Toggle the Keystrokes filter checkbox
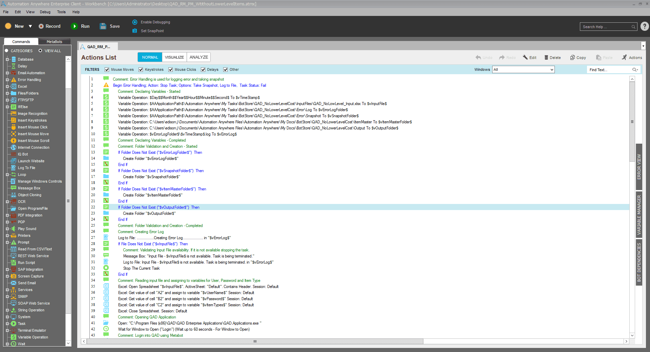This screenshot has height=352, width=650. tap(141, 70)
